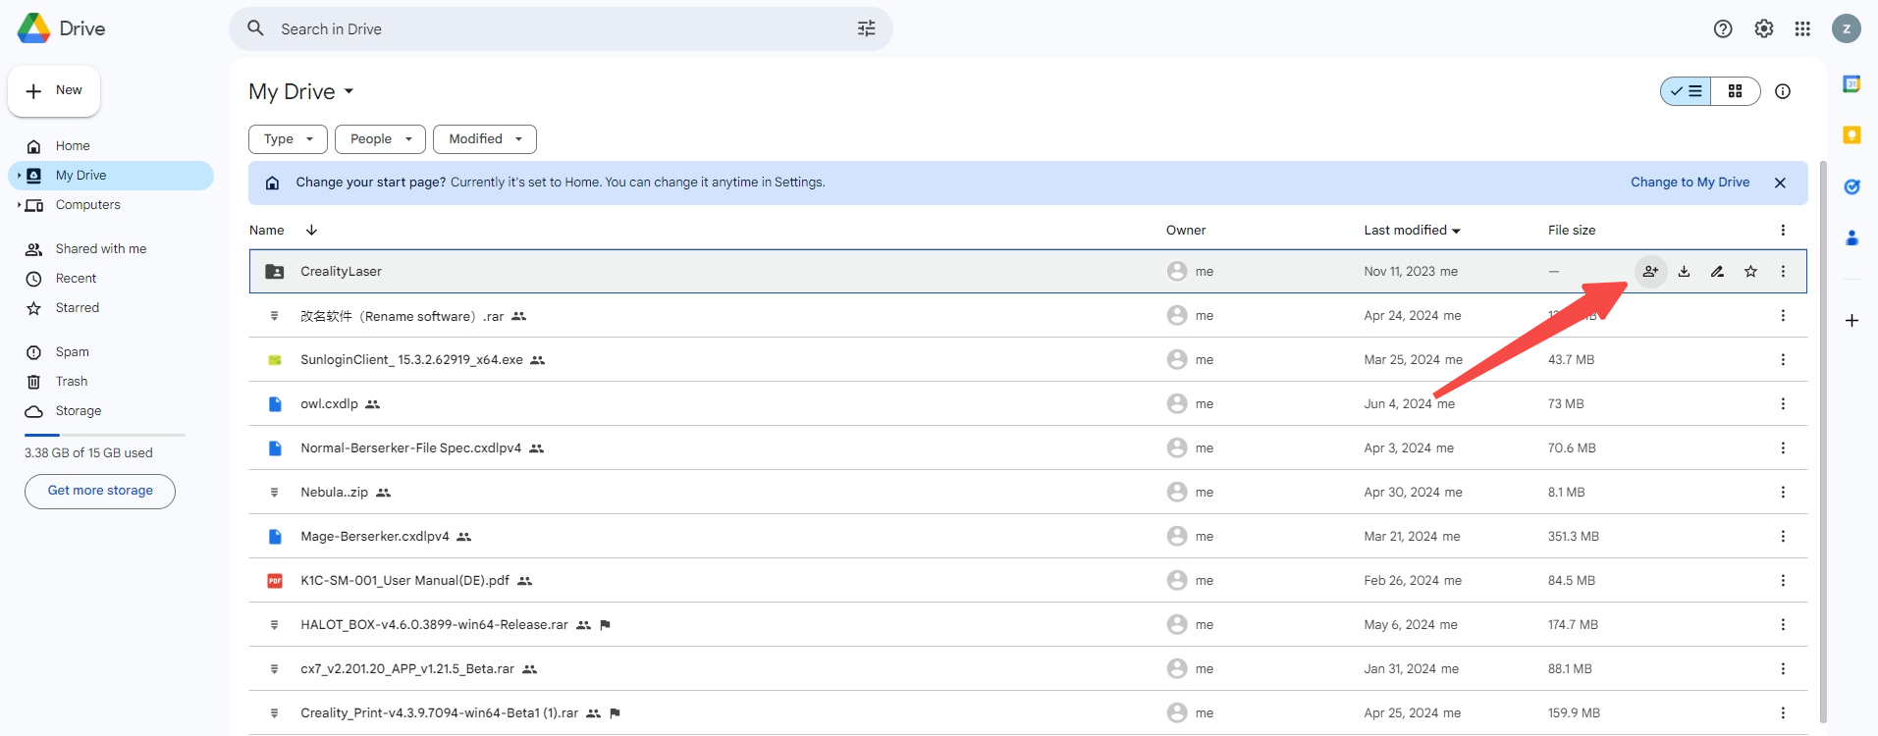Screen dimensions: 1878x736
Task: Open Google Calendar side panel icon
Action: pyautogui.click(x=1851, y=84)
